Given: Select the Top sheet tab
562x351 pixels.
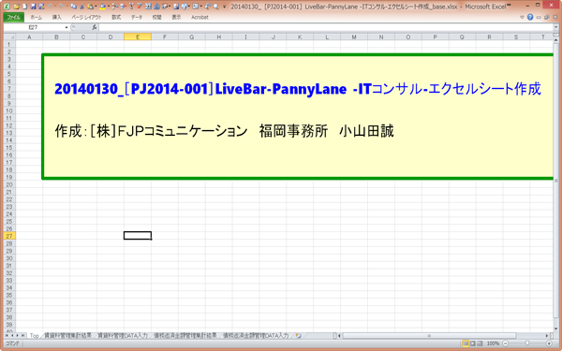Looking at the screenshot, I should tap(35, 336).
